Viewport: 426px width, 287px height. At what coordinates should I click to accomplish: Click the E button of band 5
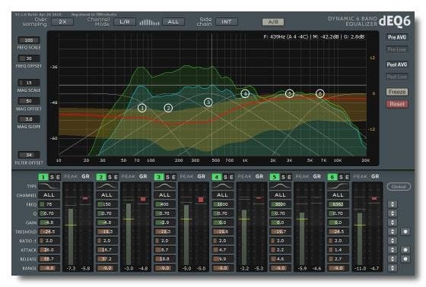[x=289, y=177]
